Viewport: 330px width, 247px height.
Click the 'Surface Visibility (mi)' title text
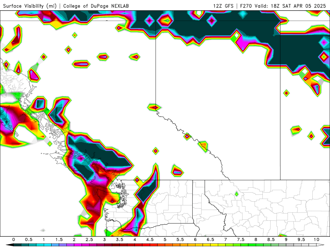[x=30, y=6]
